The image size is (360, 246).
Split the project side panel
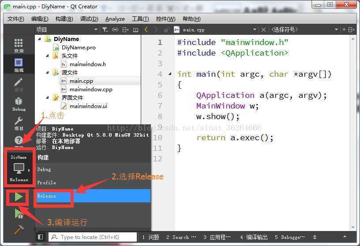pyautogui.click(x=125, y=30)
